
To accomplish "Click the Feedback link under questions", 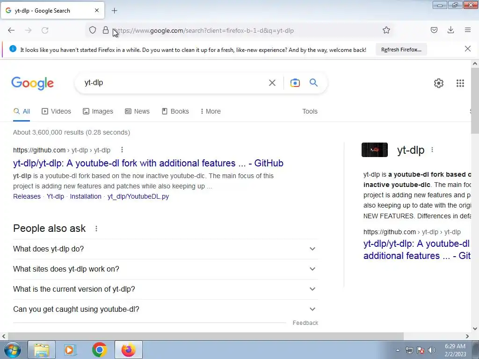I will [305, 323].
